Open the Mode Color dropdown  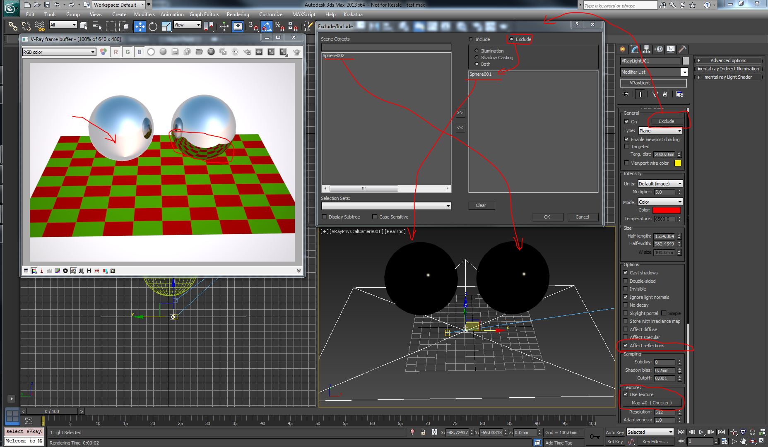pos(660,202)
